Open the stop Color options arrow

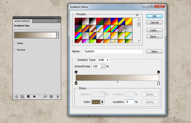(102, 102)
